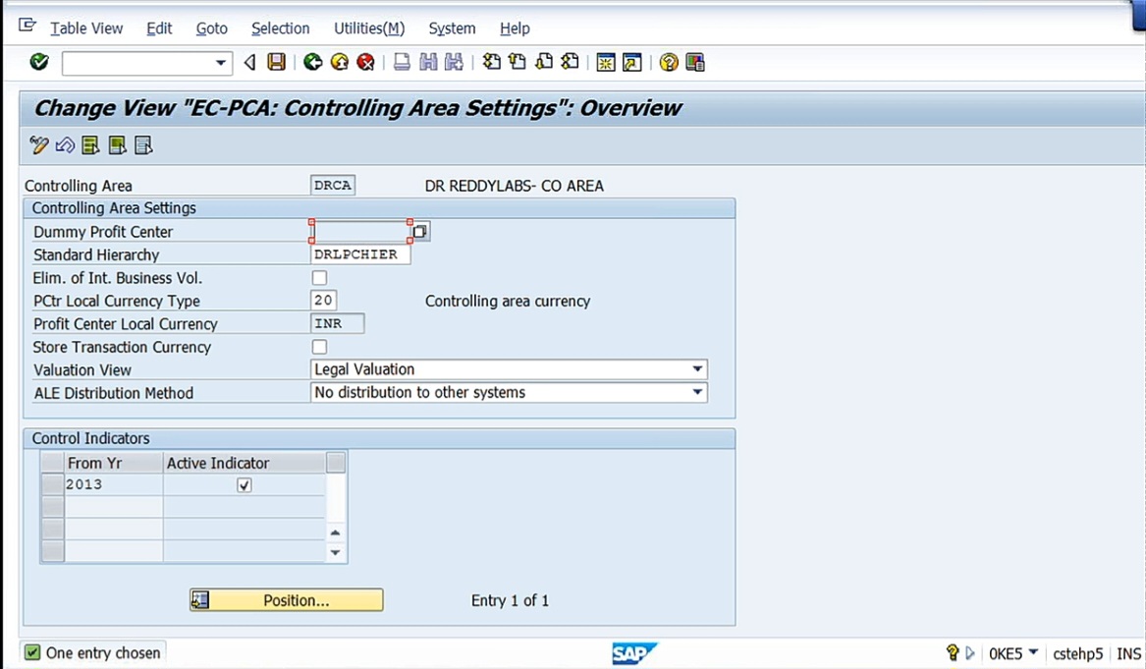Click the Find binoculars icon

tap(428, 62)
